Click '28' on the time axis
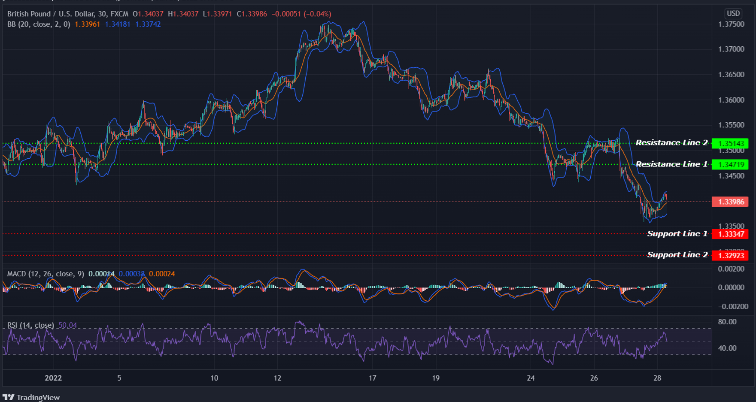The image size is (756, 402). (x=657, y=378)
